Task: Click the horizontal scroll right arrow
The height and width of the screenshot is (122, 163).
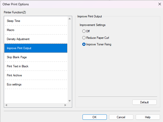Action: coord(65,105)
